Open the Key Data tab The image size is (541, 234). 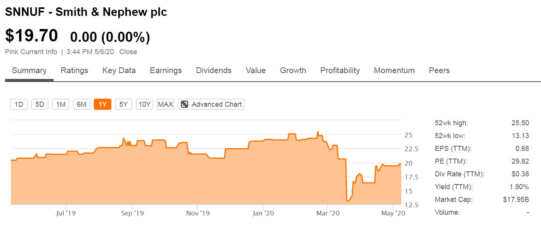119,70
